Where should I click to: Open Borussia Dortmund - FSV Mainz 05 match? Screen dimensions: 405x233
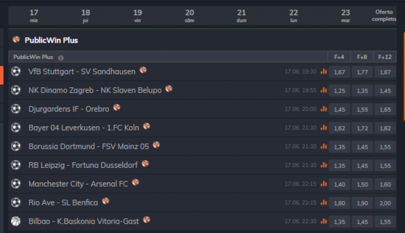tap(89, 146)
